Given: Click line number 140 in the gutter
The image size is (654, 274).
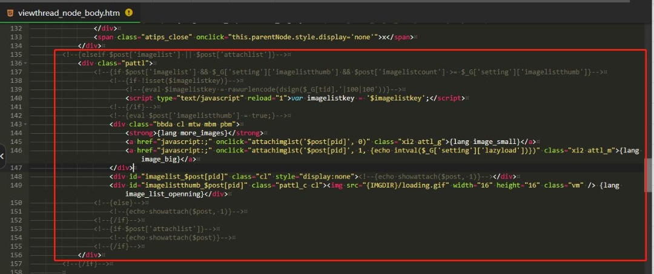Looking at the screenshot, I should 15,98.
